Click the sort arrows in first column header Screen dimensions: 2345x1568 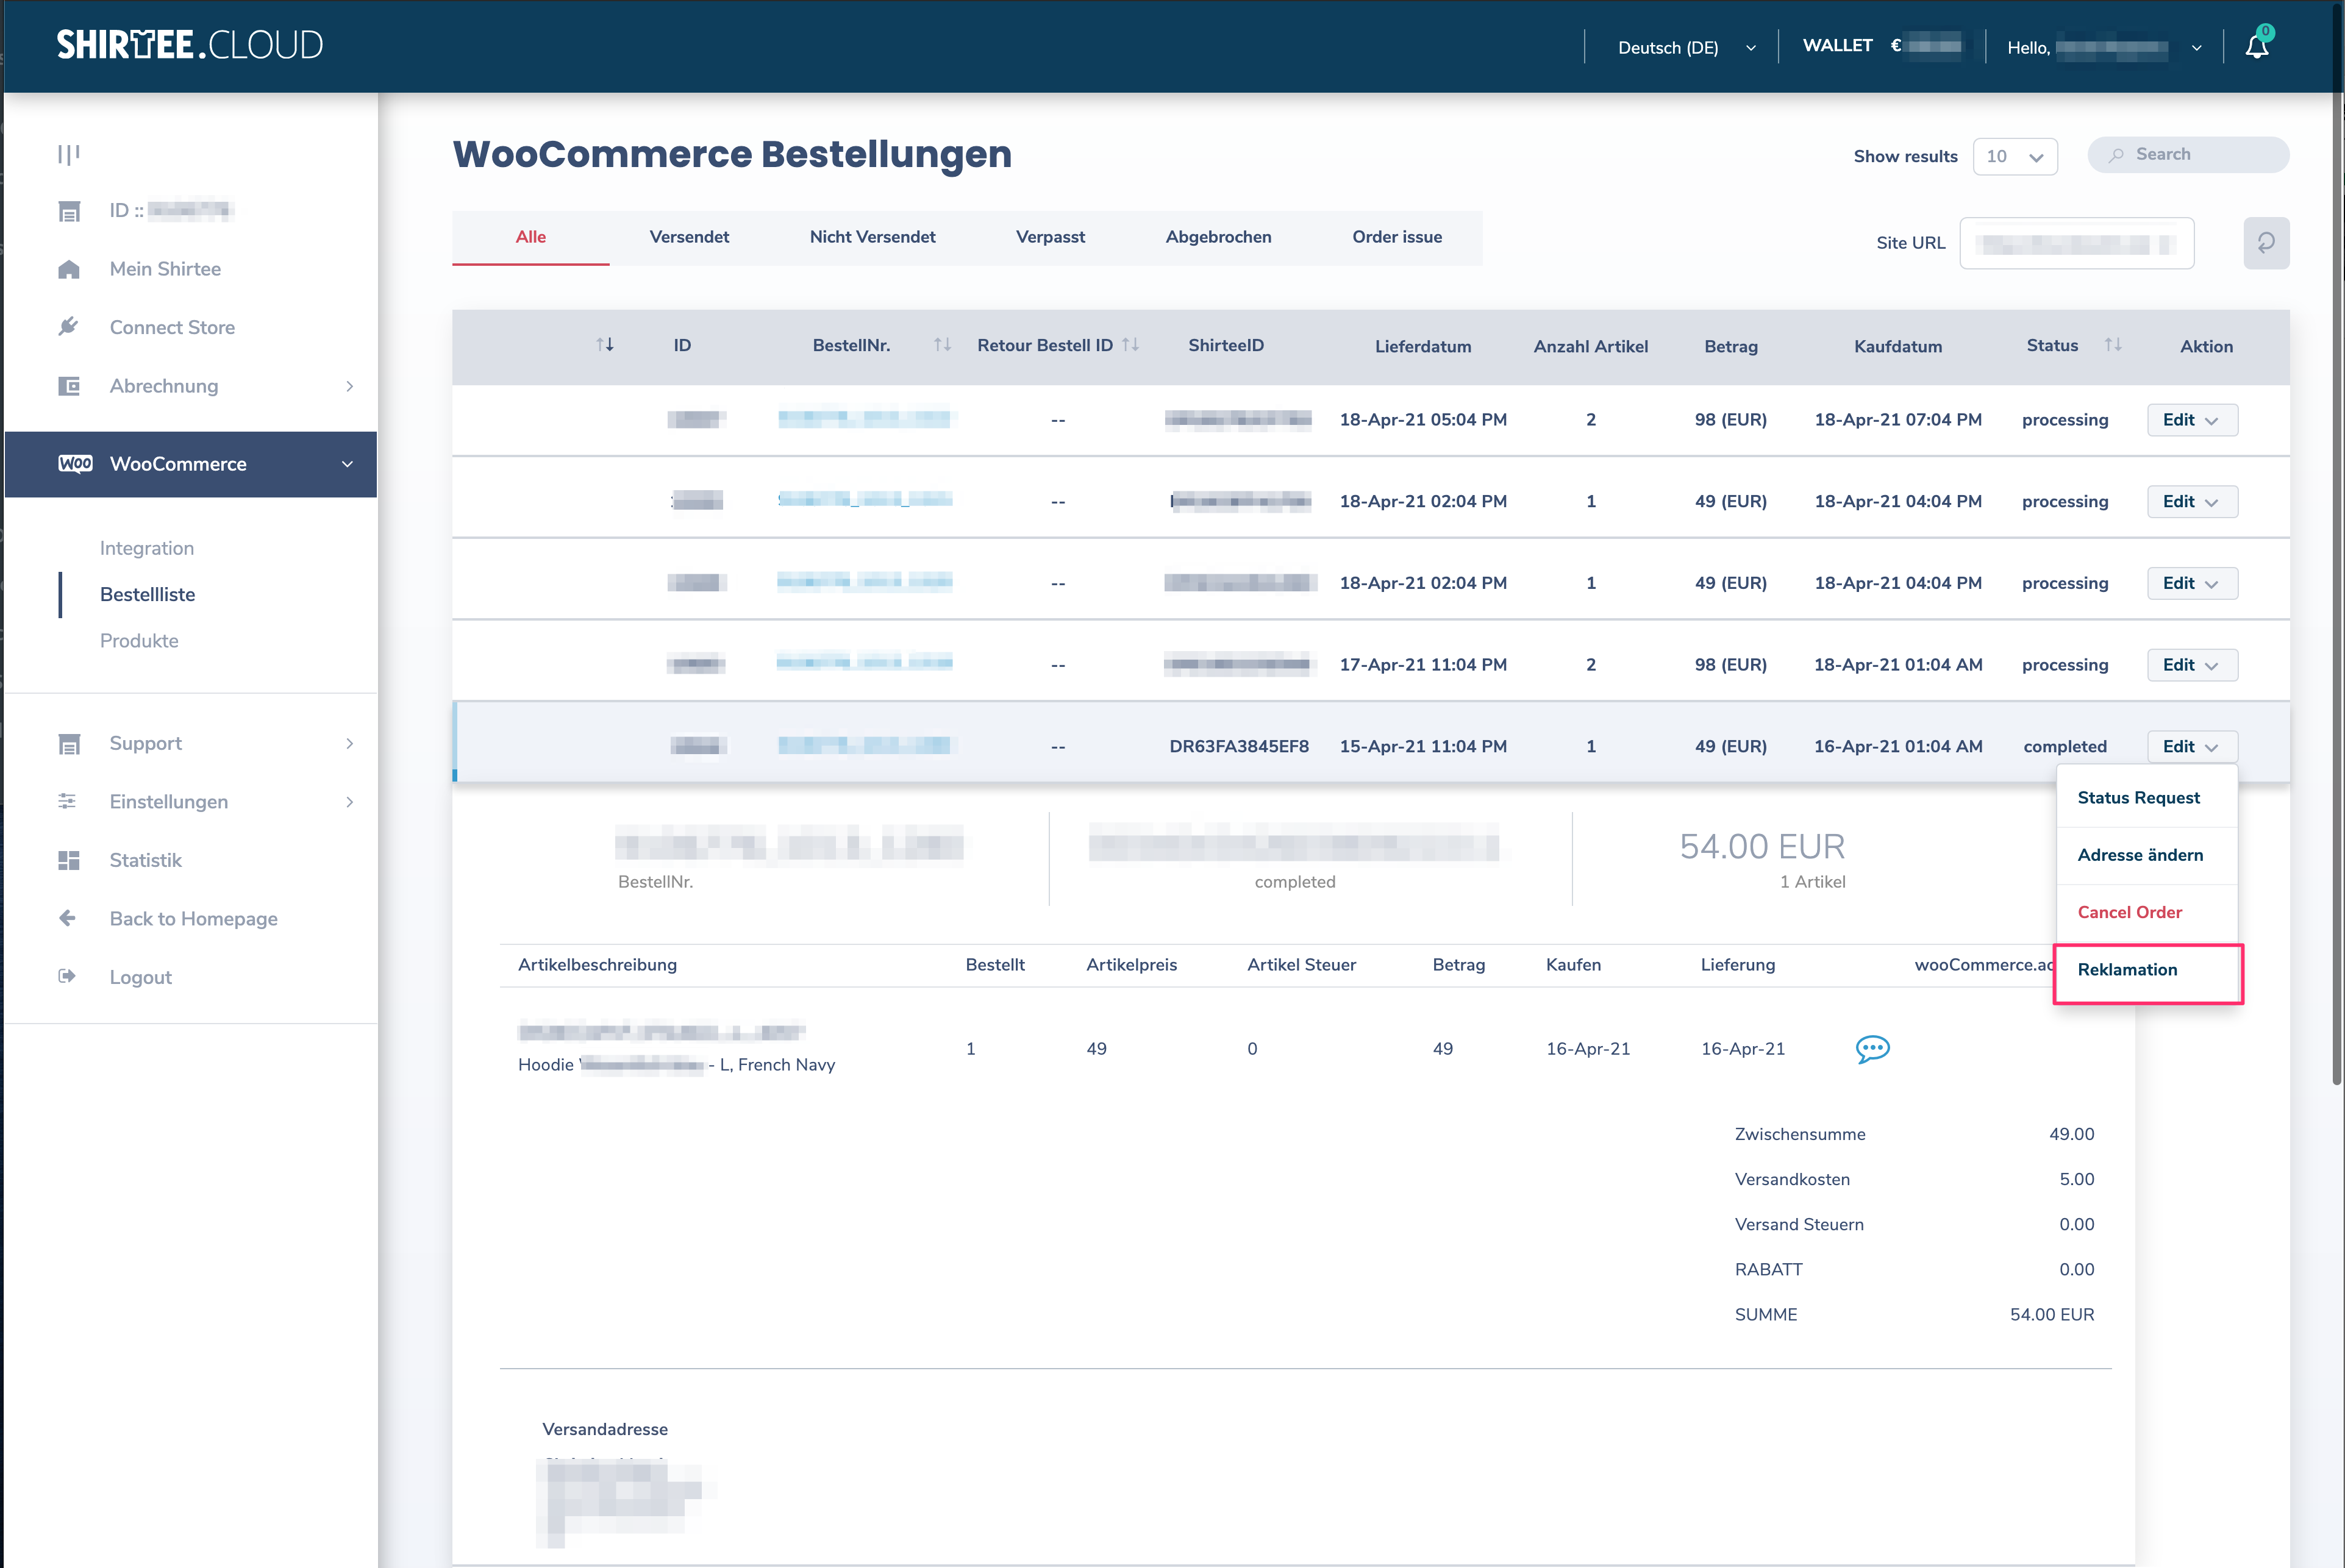tap(605, 345)
